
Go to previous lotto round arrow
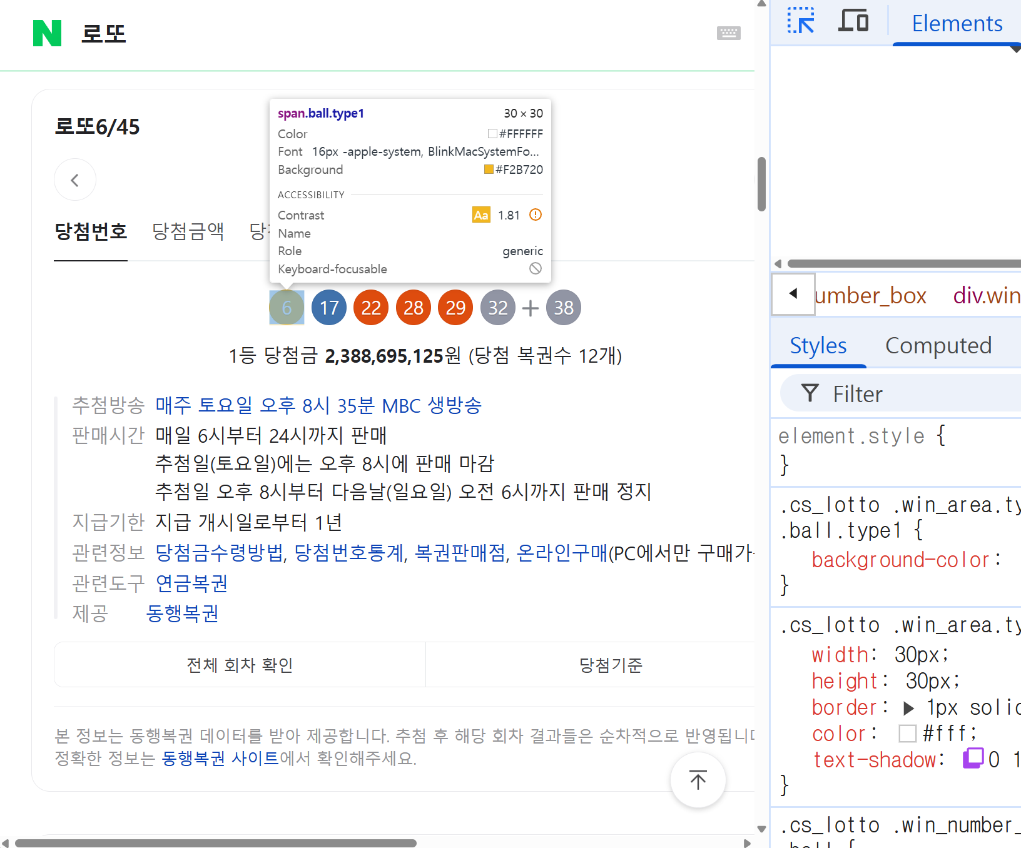coord(75,180)
